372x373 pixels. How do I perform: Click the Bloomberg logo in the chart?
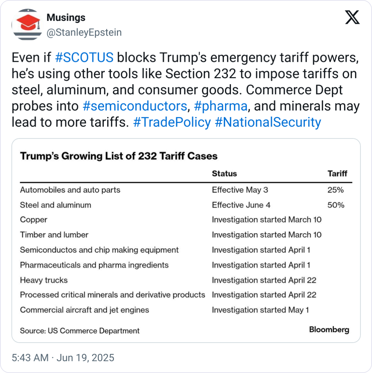tap(329, 330)
